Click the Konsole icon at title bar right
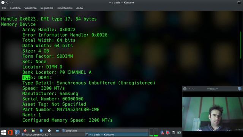This screenshot has width=243, height=137. coord(239,3)
